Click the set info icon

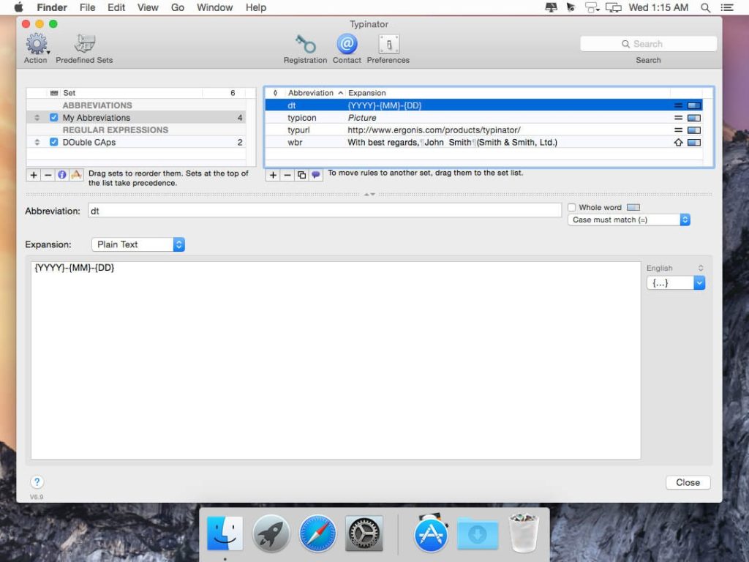click(x=61, y=175)
